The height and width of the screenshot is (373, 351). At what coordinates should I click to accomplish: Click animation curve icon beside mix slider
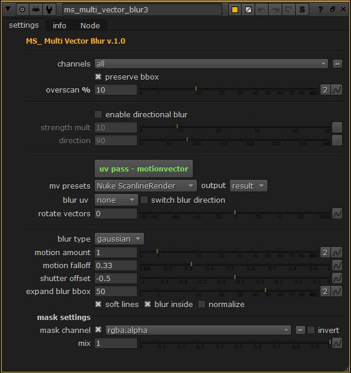click(337, 344)
